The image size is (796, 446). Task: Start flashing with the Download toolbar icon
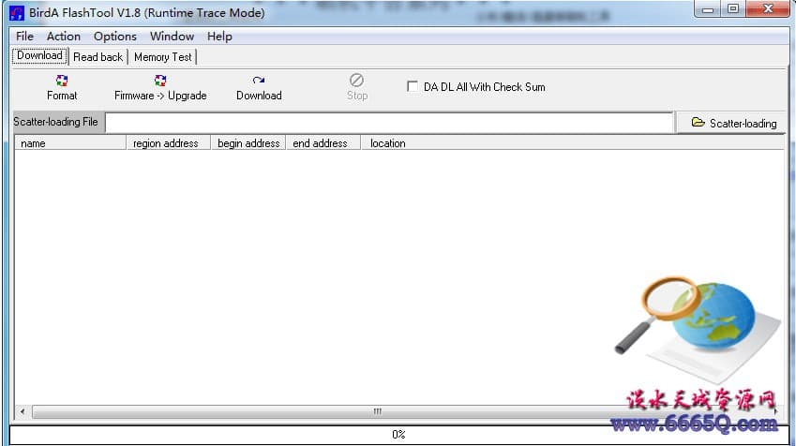[x=259, y=81]
